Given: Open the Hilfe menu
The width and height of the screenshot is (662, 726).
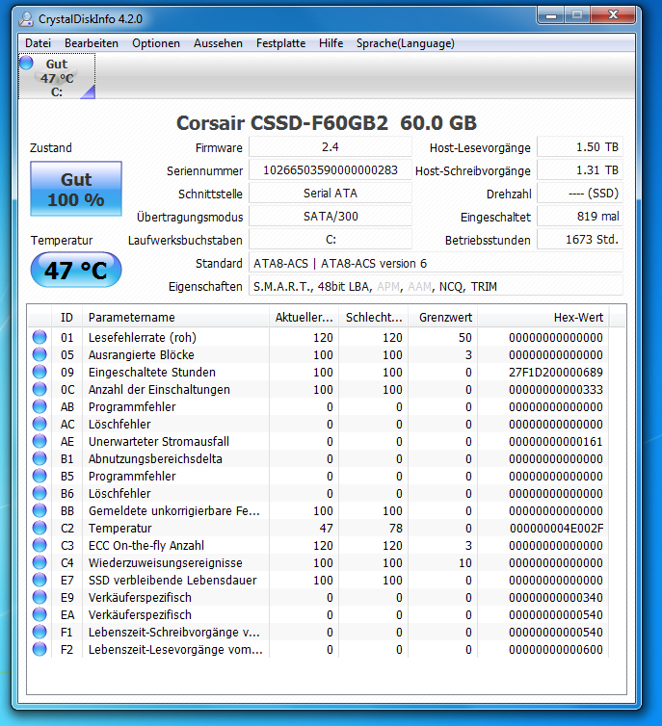Looking at the screenshot, I should click(331, 43).
